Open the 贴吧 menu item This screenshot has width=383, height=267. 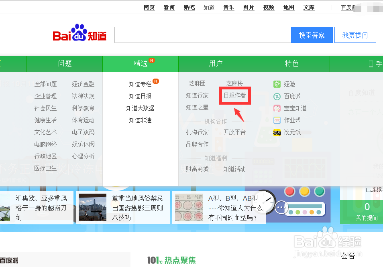point(189,7)
